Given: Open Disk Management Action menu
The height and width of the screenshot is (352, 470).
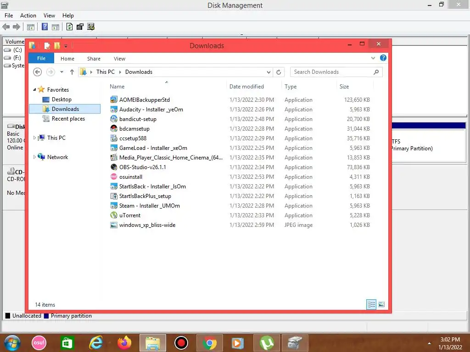Looking at the screenshot, I should (x=28, y=16).
